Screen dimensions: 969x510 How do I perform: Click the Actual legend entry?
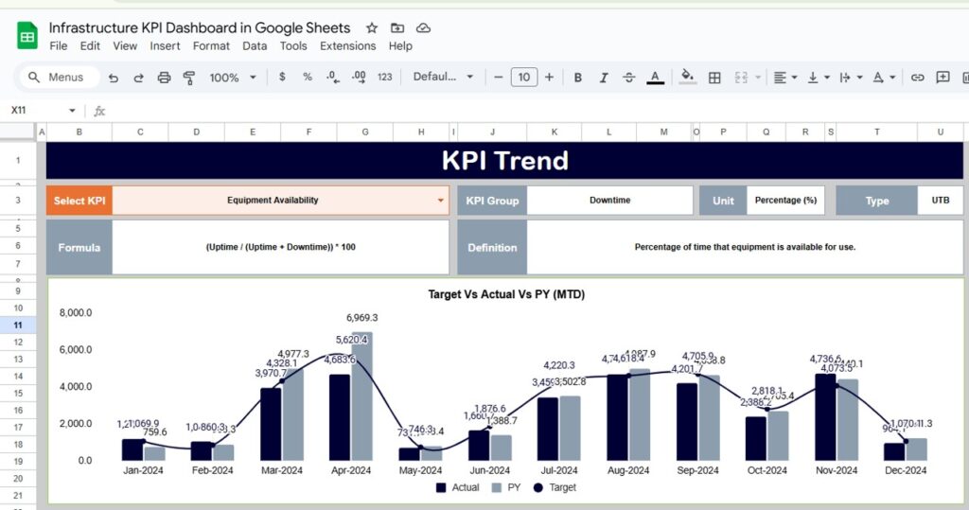(457, 487)
